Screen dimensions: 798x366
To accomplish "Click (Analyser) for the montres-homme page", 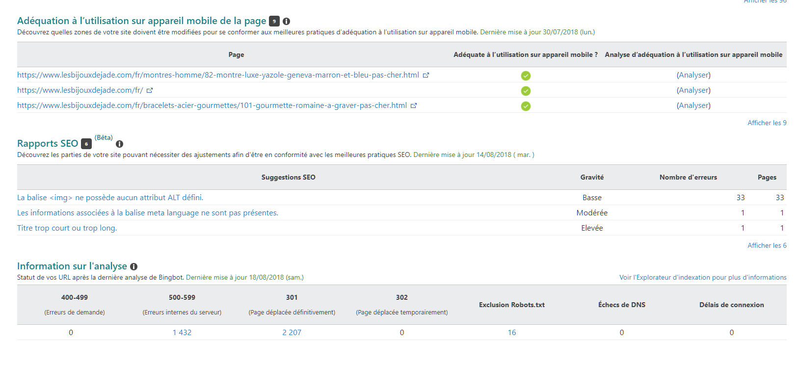I will click(693, 75).
